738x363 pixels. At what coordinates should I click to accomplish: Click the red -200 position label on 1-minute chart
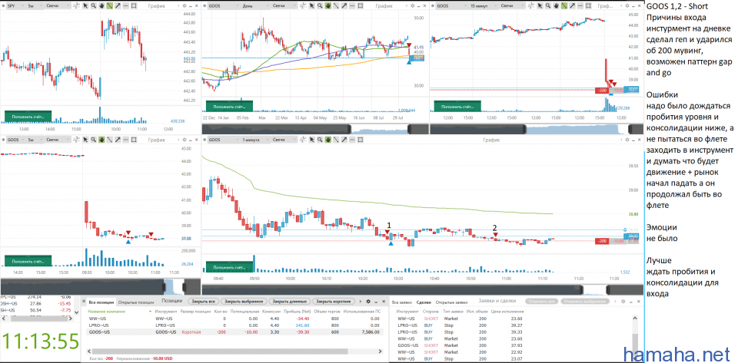pos(601,241)
